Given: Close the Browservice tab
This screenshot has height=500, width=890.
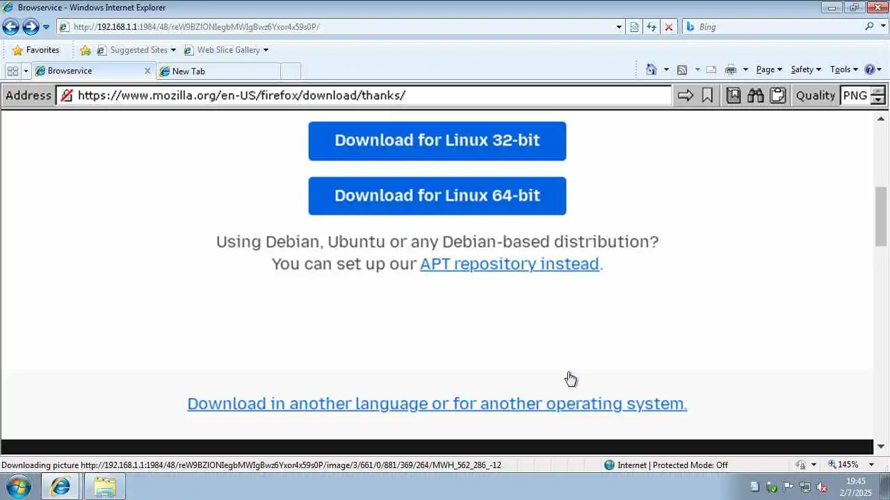Looking at the screenshot, I should tap(147, 71).
